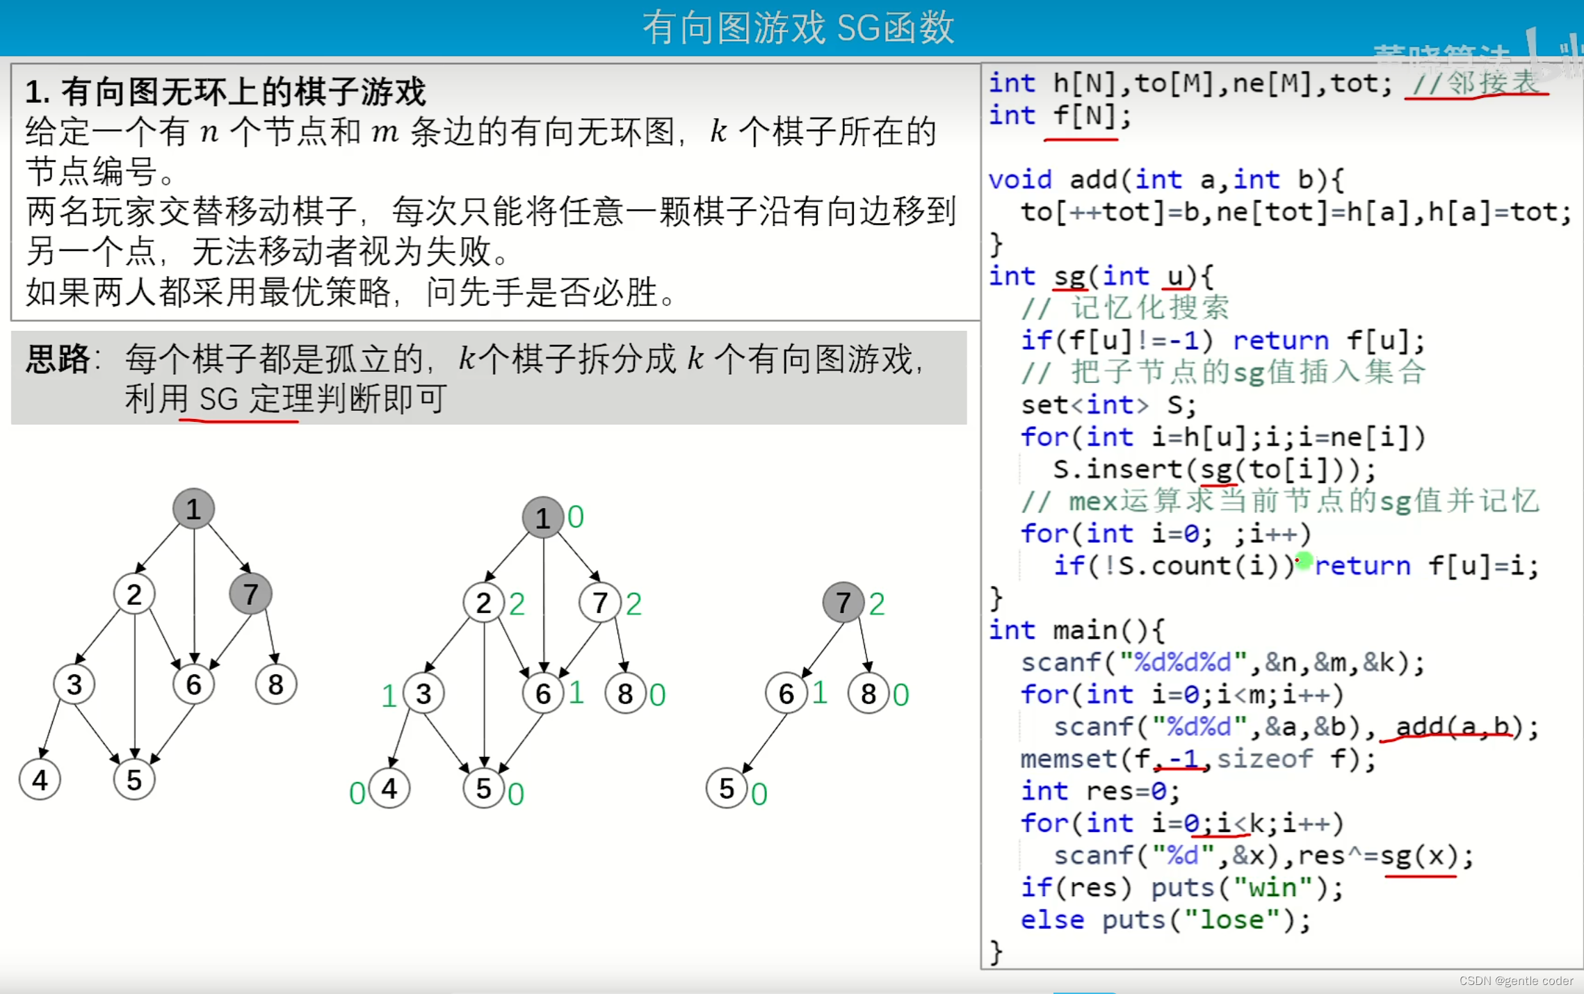Select node 5 in the rightmost graph
Screen dimensions: 1584x994
[x=727, y=788]
